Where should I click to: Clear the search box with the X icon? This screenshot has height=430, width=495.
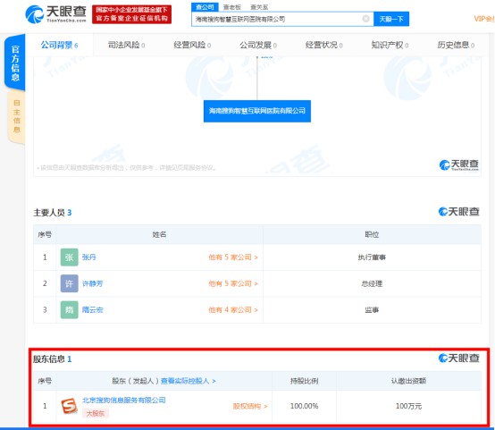tap(365, 19)
